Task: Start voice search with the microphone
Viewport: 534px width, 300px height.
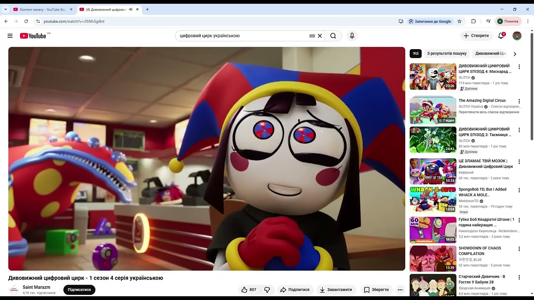Action: point(352,36)
